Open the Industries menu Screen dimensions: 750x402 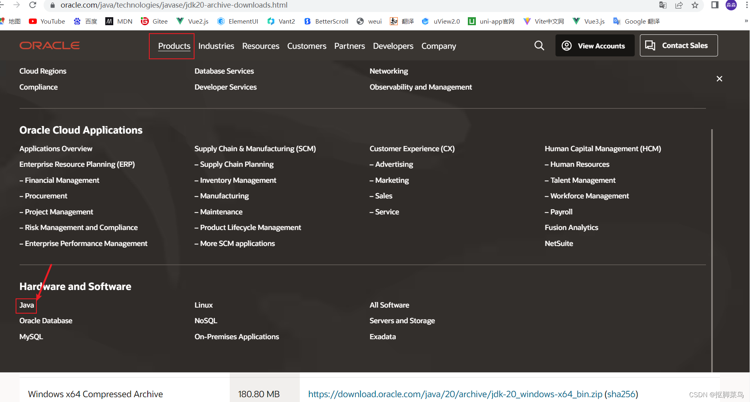216,46
